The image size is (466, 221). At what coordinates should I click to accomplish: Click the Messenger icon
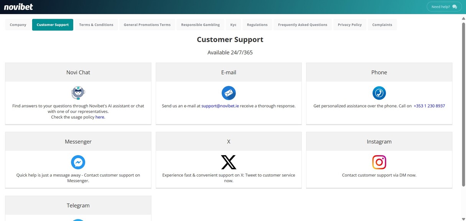(x=78, y=162)
